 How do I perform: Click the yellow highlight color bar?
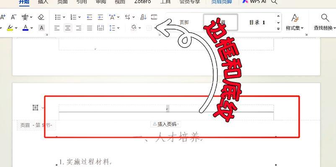pos(10,30)
